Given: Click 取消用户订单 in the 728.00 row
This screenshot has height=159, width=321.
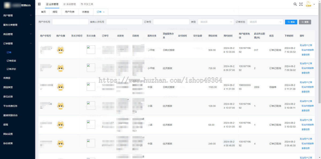Looking at the screenshot, I should (x=306, y=63).
